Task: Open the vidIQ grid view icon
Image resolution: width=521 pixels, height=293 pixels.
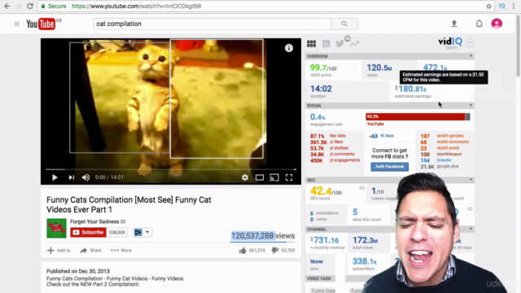Action: click(x=311, y=43)
